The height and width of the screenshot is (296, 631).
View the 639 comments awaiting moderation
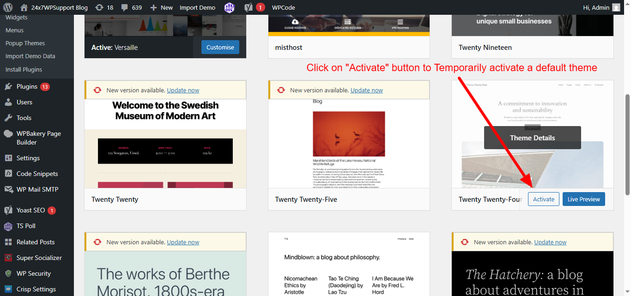(131, 7)
